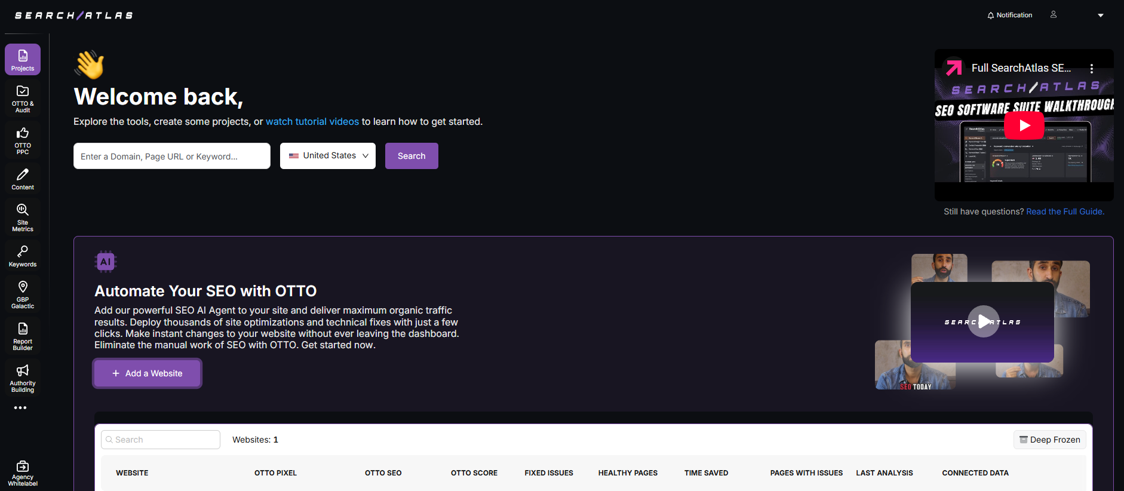
Task: Click the Add a Website button
Action: pos(148,373)
